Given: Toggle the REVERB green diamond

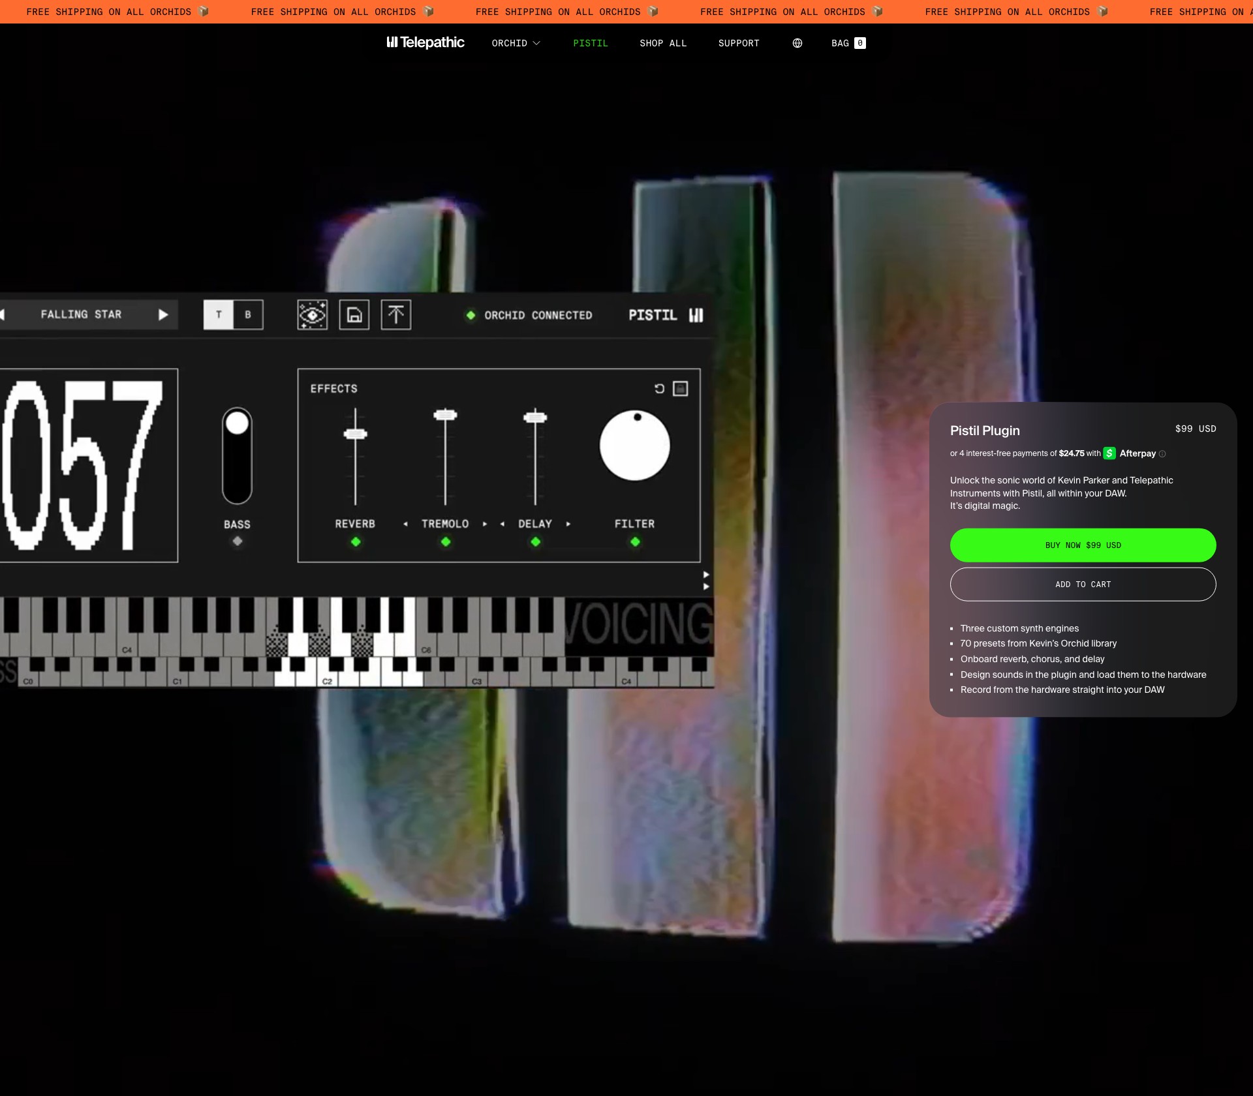Looking at the screenshot, I should [x=356, y=541].
